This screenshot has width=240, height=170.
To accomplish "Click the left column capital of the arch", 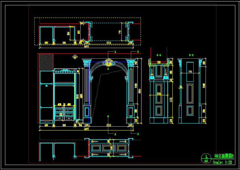I will (x=86, y=63).
